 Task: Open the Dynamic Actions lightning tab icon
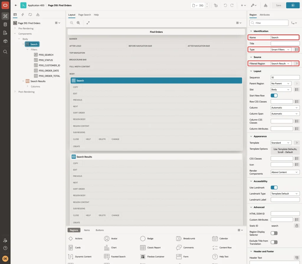tap(22, 15)
